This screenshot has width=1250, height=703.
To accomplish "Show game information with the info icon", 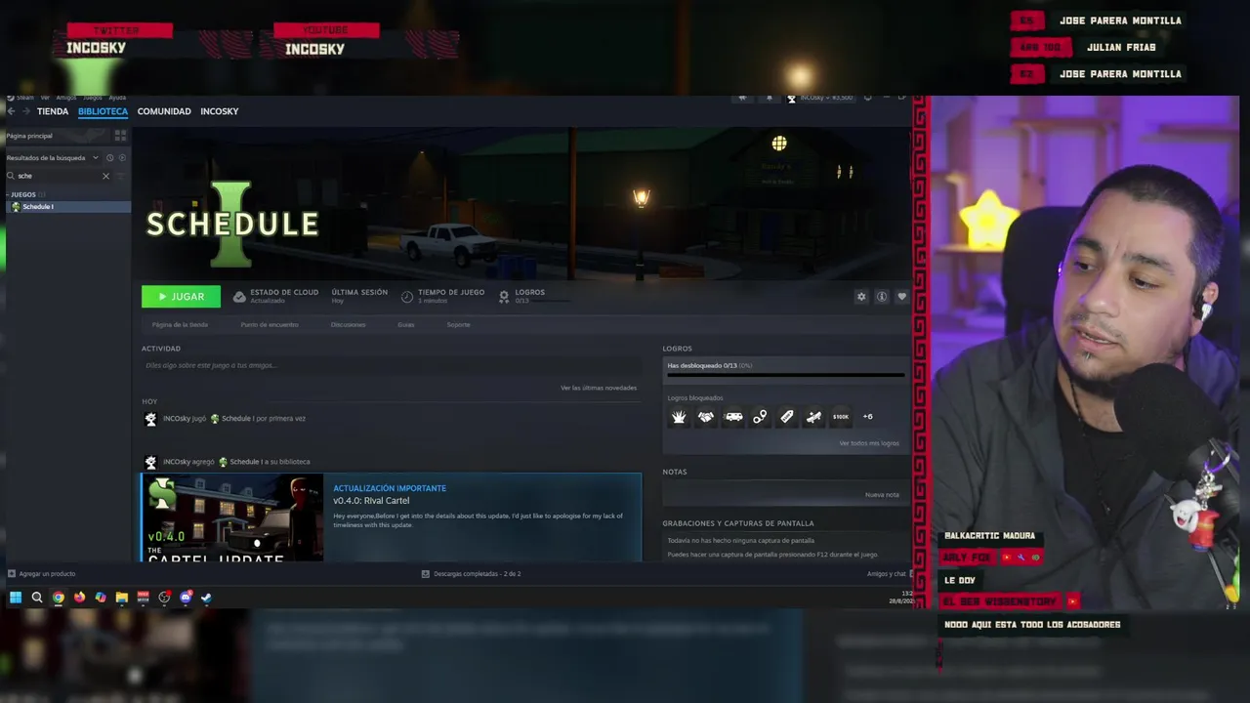I will [x=881, y=297].
